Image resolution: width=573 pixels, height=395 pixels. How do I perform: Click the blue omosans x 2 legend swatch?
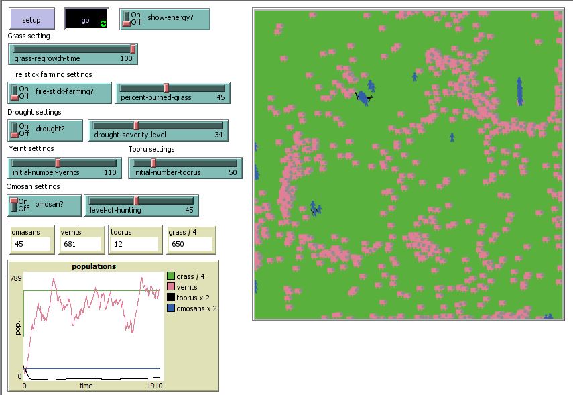(x=171, y=308)
